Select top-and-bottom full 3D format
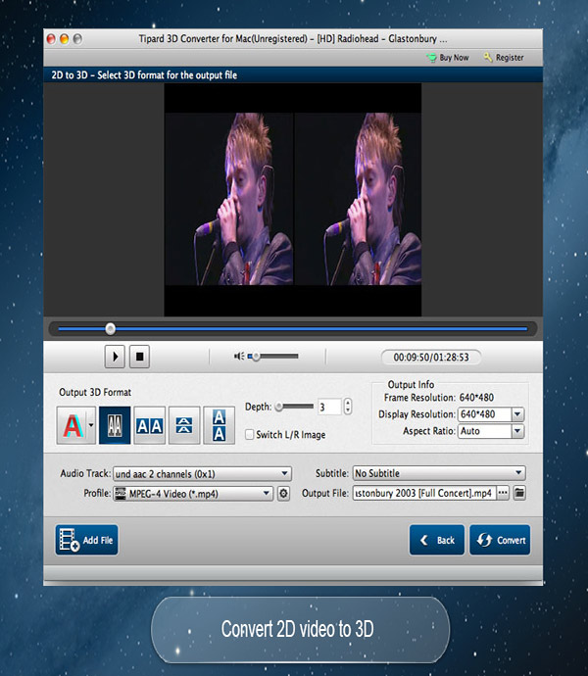 [219, 424]
